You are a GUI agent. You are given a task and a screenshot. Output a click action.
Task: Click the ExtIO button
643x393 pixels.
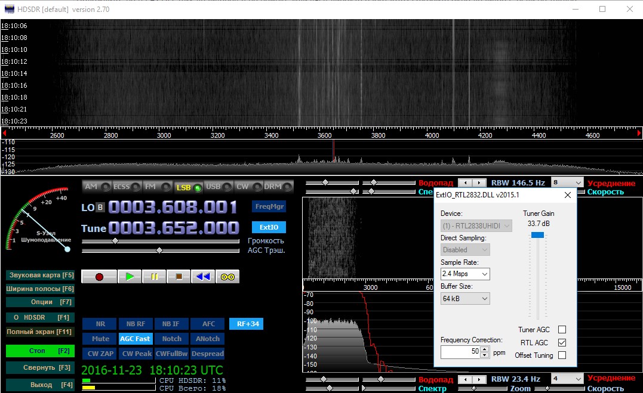click(269, 227)
